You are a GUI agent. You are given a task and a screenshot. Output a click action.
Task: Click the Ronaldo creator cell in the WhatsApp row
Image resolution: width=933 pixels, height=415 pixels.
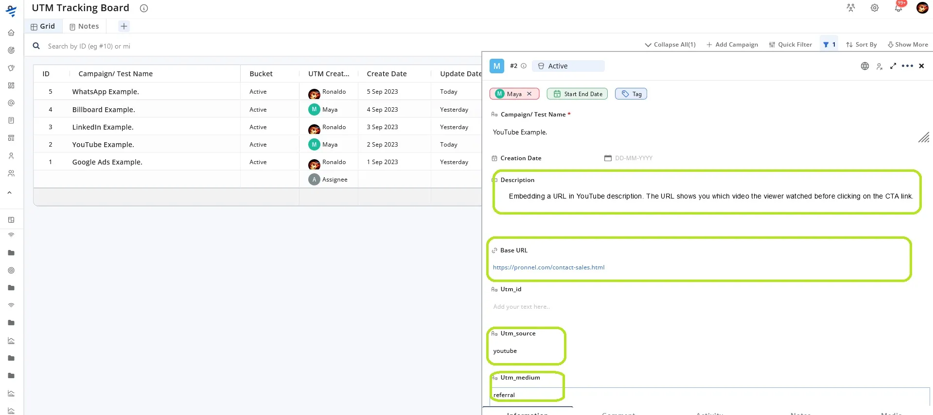(327, 92)
